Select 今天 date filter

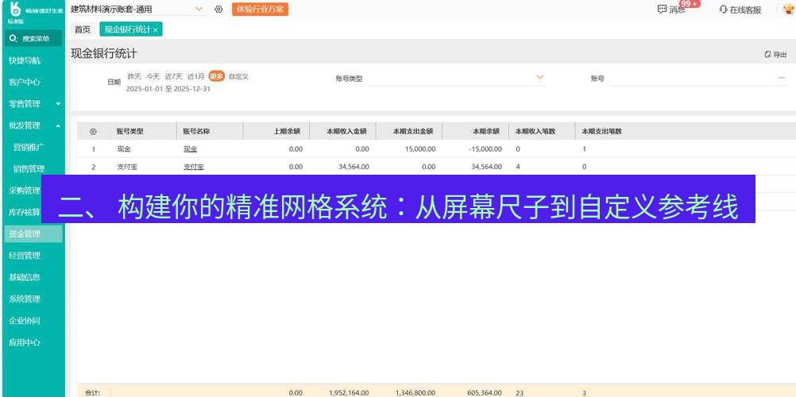pos(153,77)
